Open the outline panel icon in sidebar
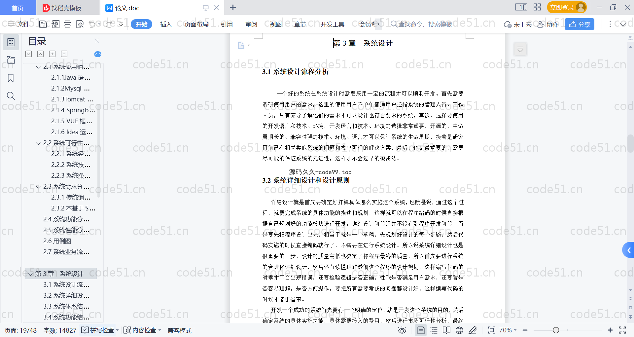The height and width of the screenshot is (337, 634). tap(11, 42)
